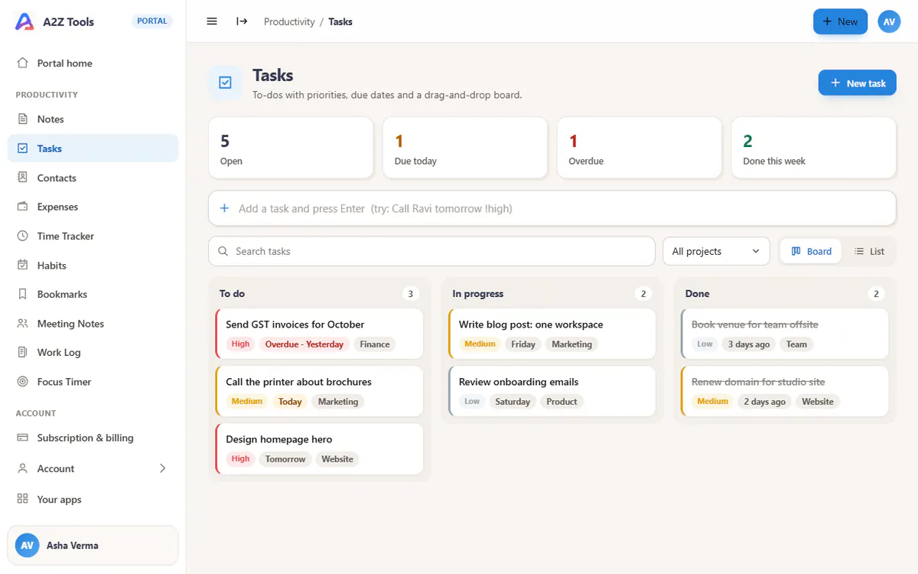Screen dimensions: 918x574
Task: Click the Tomorrow due-date tag
Action: [285, 459]
